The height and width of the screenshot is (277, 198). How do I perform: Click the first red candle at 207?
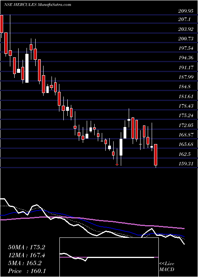click(x=2, y=24)
